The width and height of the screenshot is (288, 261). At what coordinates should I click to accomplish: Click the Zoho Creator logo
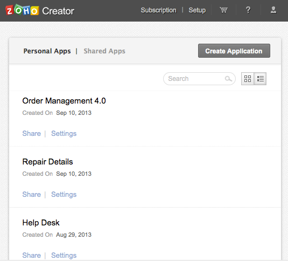(40, 10)
